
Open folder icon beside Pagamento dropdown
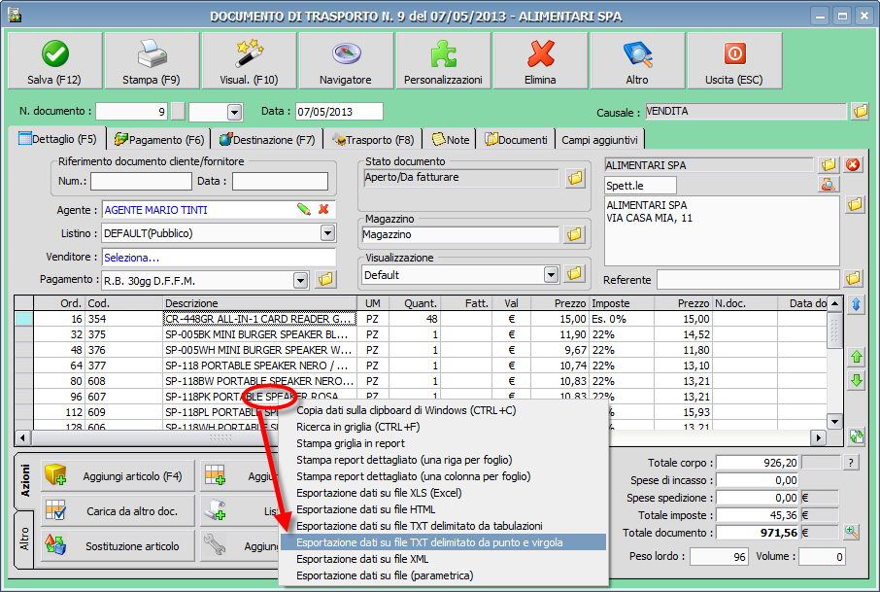pos(325,279)
